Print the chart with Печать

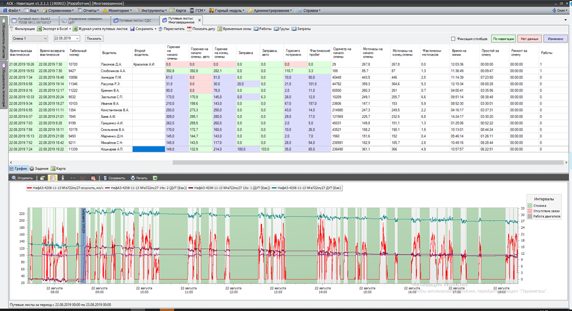139,178
